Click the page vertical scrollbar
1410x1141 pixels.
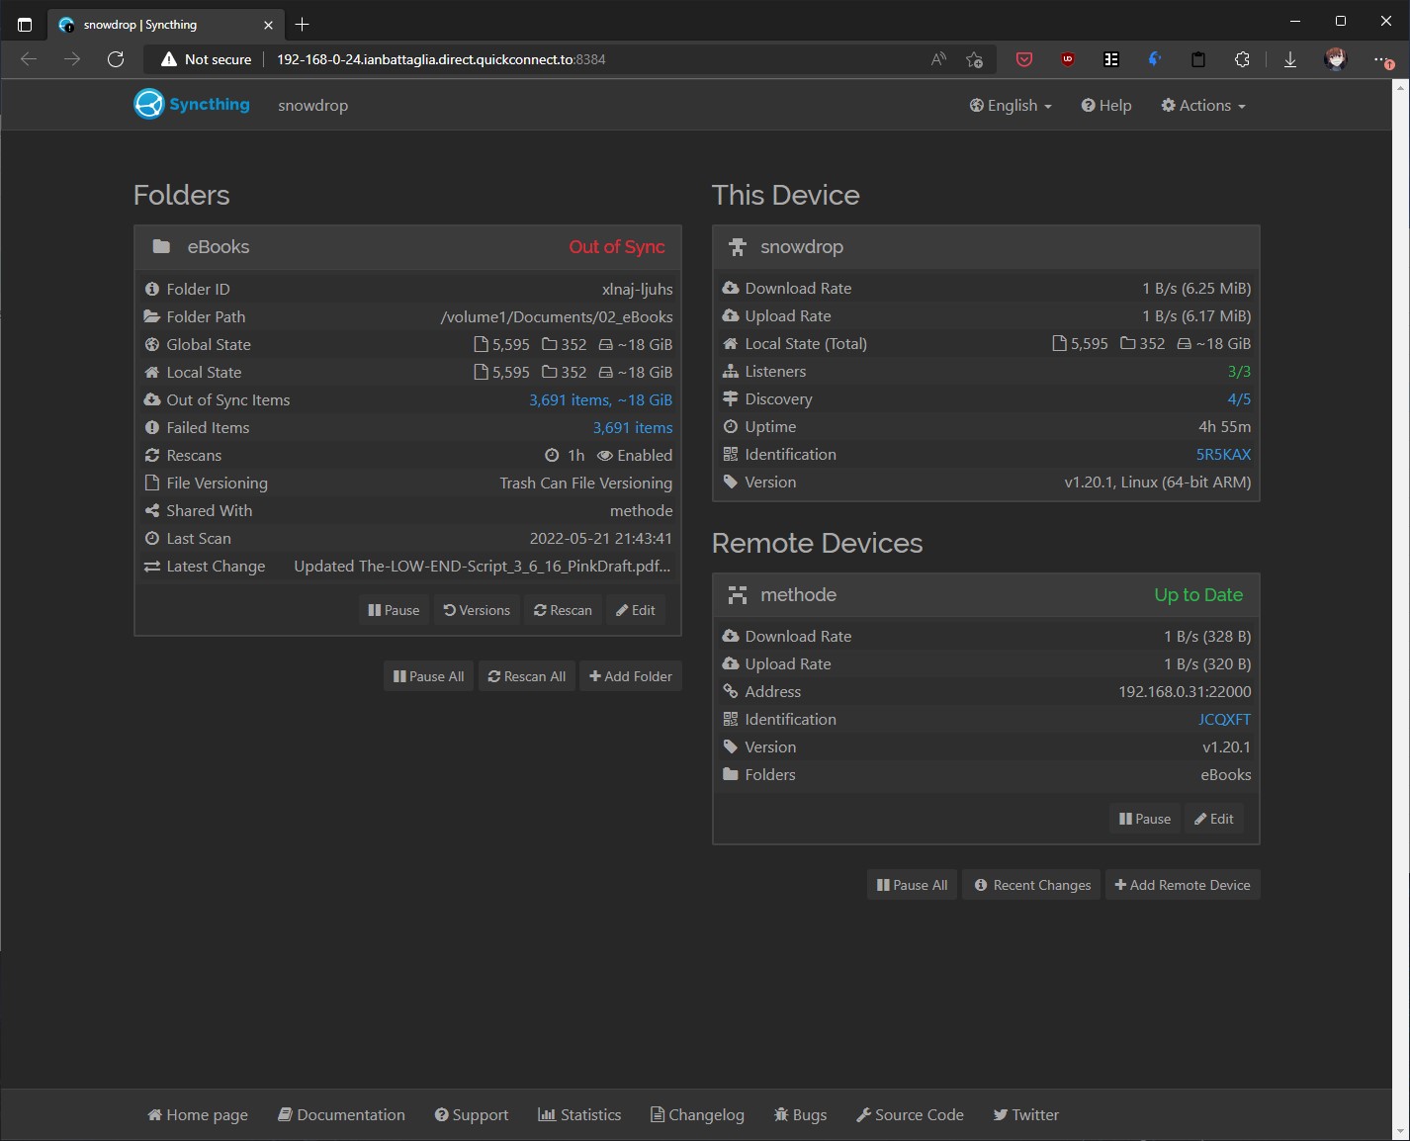[x=1401, y=608]
